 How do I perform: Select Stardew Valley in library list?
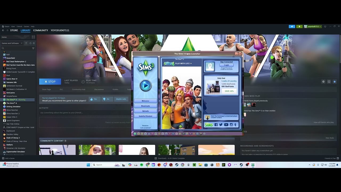click(x=12, y=134)
